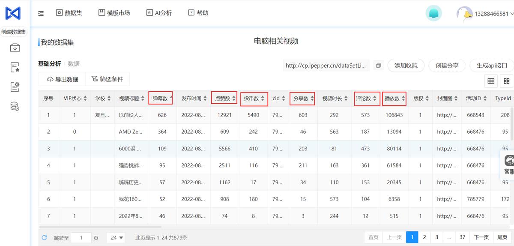Screen dimensions: 514x246
Task: Switch to table view layout icon
Action: 491,81
